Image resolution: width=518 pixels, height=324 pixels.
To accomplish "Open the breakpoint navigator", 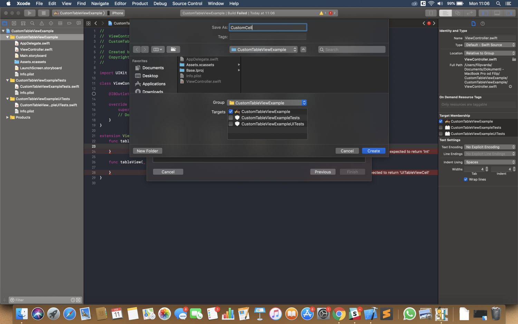I will point(69,23).
